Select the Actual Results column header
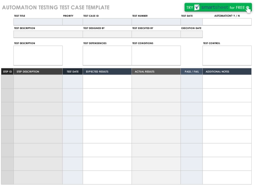 click(156, 72)
